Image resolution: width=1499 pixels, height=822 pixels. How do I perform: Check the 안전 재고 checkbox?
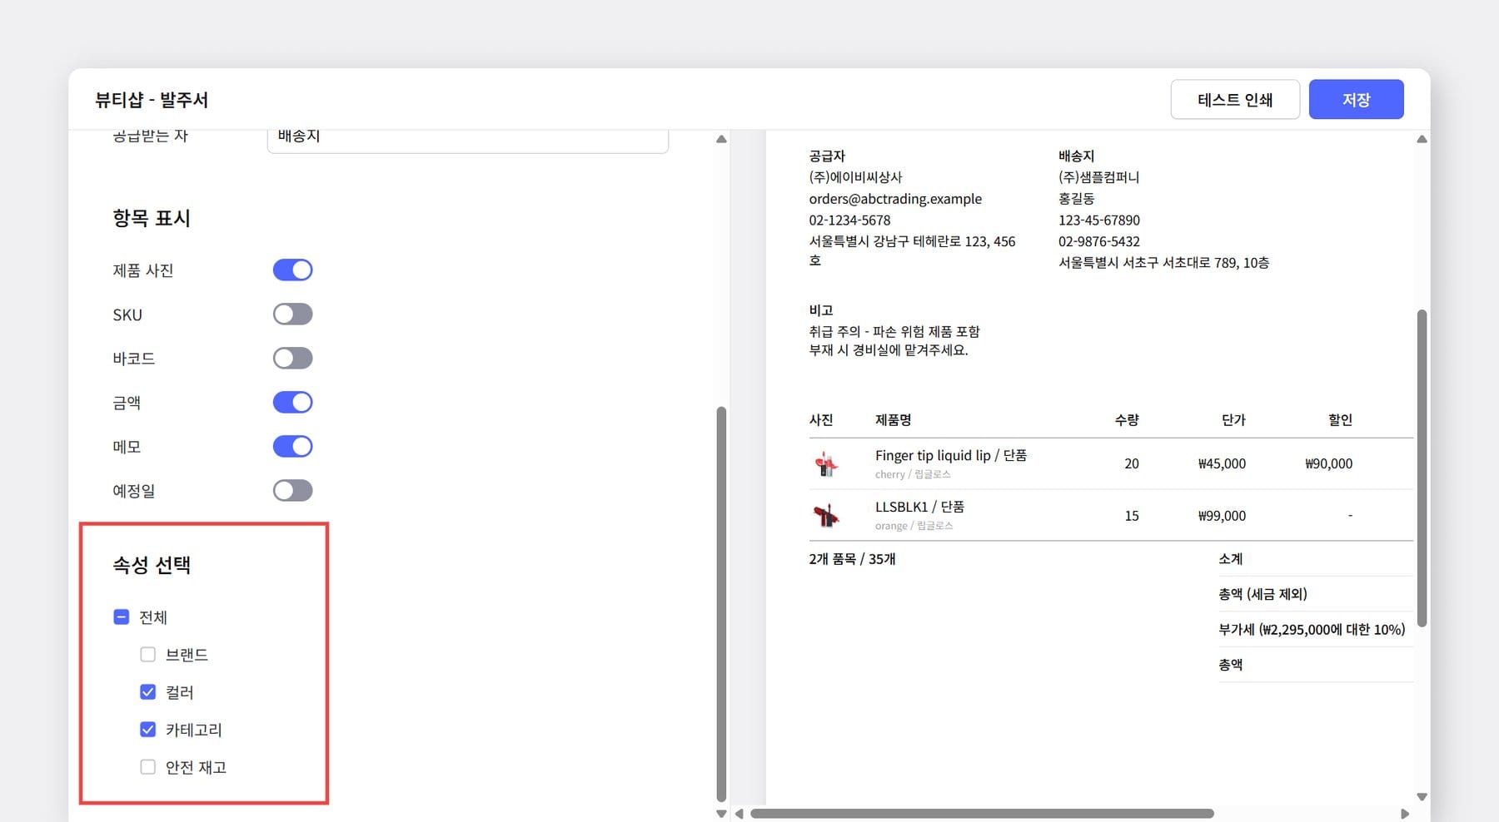click(147, 766)
